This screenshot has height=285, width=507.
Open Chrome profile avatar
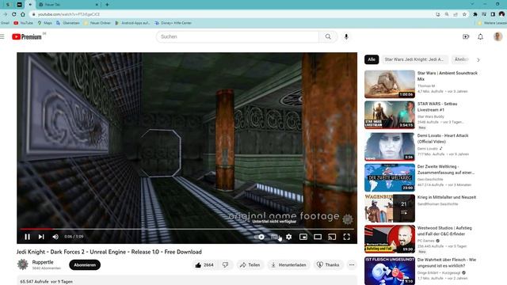(501, 14)
